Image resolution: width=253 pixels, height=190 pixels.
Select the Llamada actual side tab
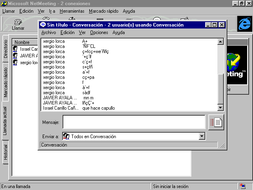(5, 121)
